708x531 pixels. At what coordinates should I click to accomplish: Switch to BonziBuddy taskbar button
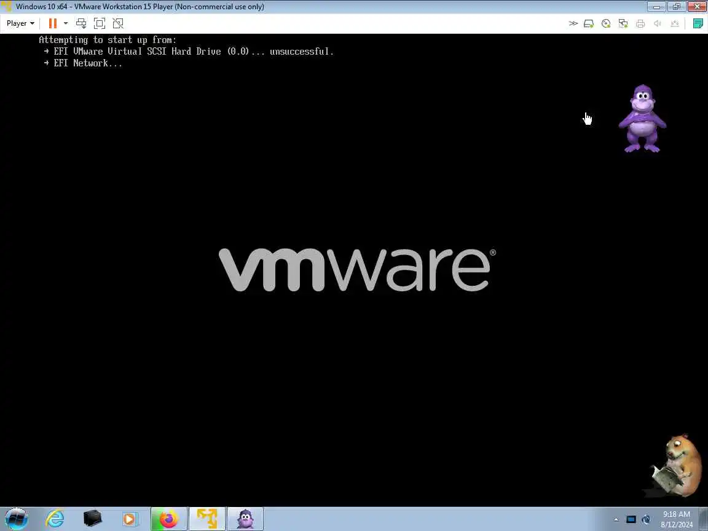[245, 519]
